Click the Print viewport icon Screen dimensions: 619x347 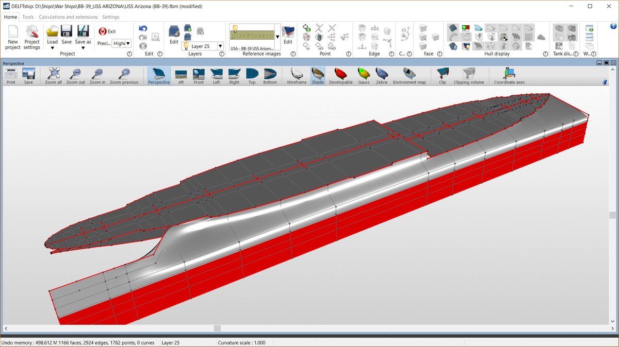coord(11,75)
